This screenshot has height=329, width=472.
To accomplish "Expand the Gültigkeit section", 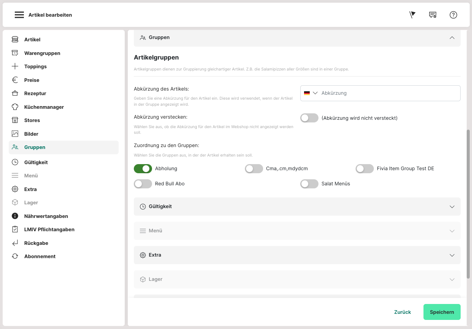I will pos(452,207).
